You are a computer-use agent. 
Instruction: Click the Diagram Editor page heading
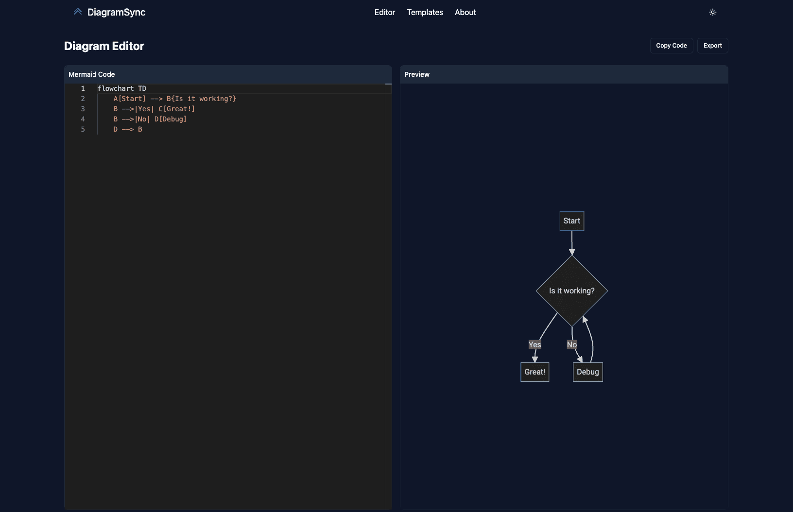[x=104, y=46]
